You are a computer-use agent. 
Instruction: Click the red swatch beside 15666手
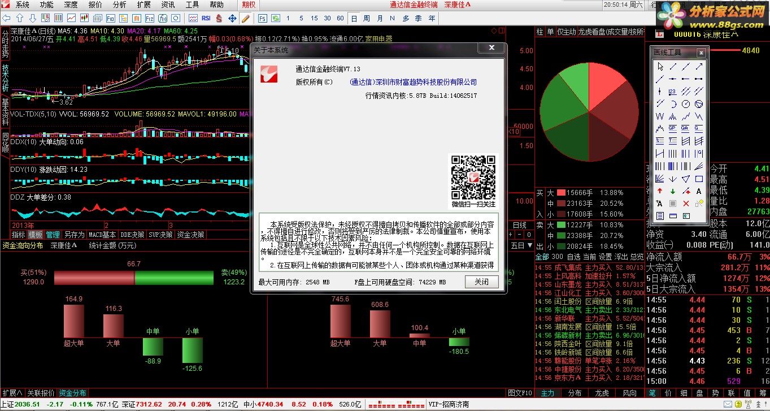[561, 193]
